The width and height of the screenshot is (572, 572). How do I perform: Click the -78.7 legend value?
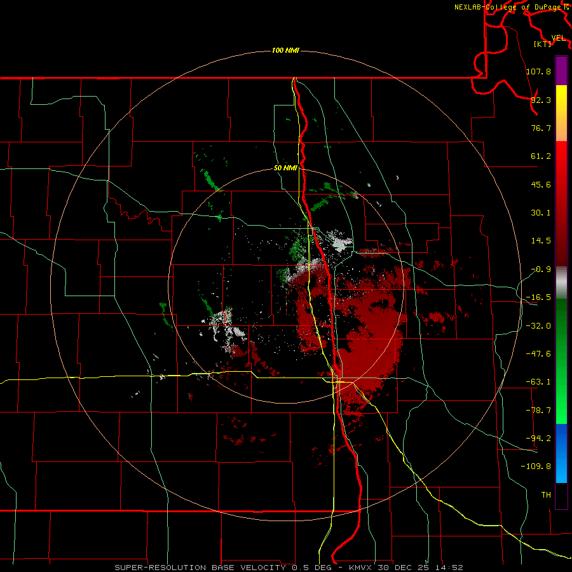coord(538,411)
